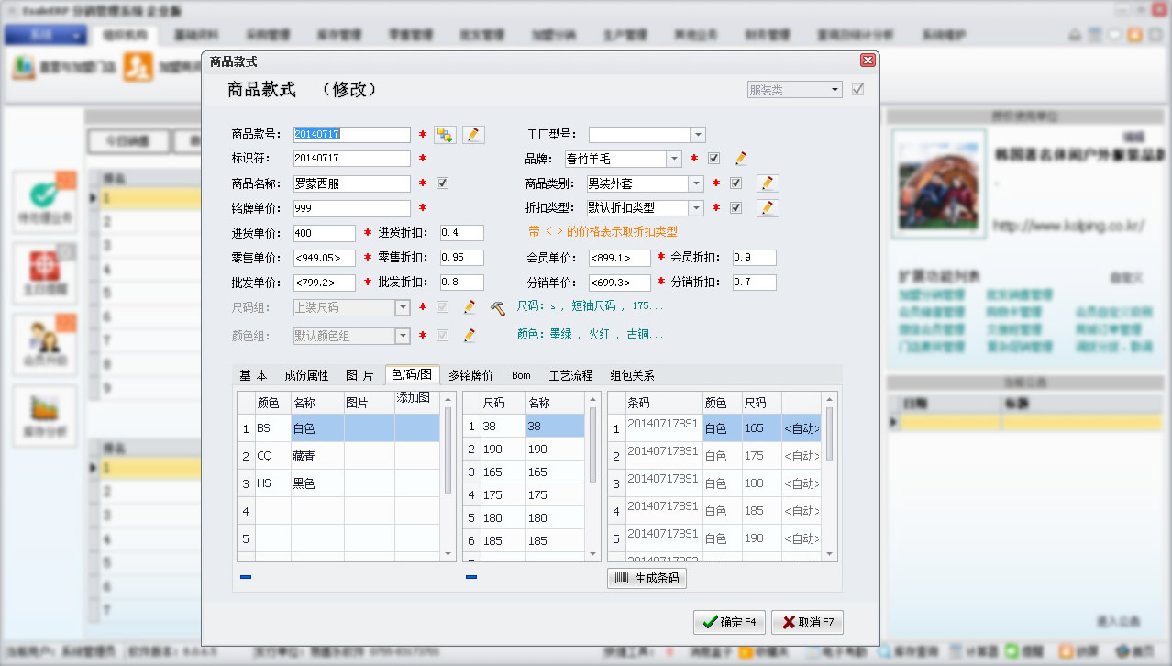Toggle the checkbox next to 商品名称
Screen dimensions: 1172x666
coord(443,183)
